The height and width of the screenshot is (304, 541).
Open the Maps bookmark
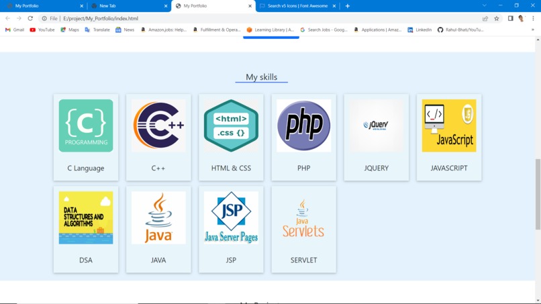[x=70, y=30]
